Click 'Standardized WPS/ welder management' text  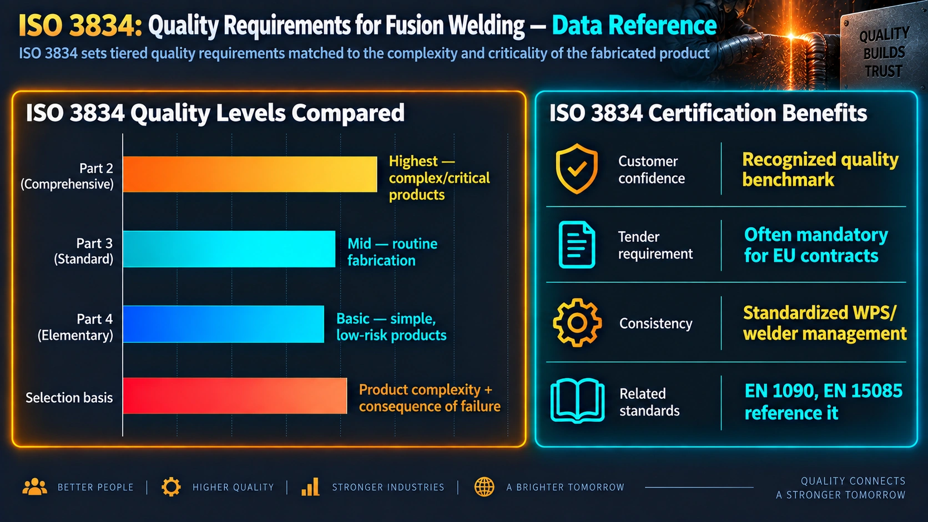[x=825, y=323]
